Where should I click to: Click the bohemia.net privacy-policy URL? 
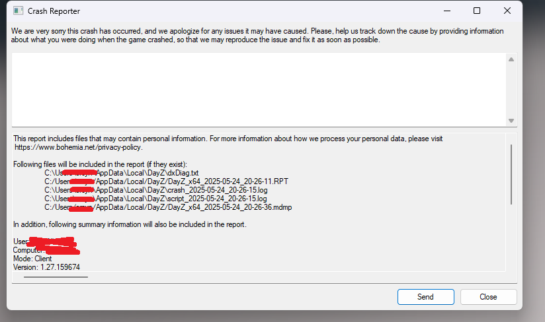point(79,147)
